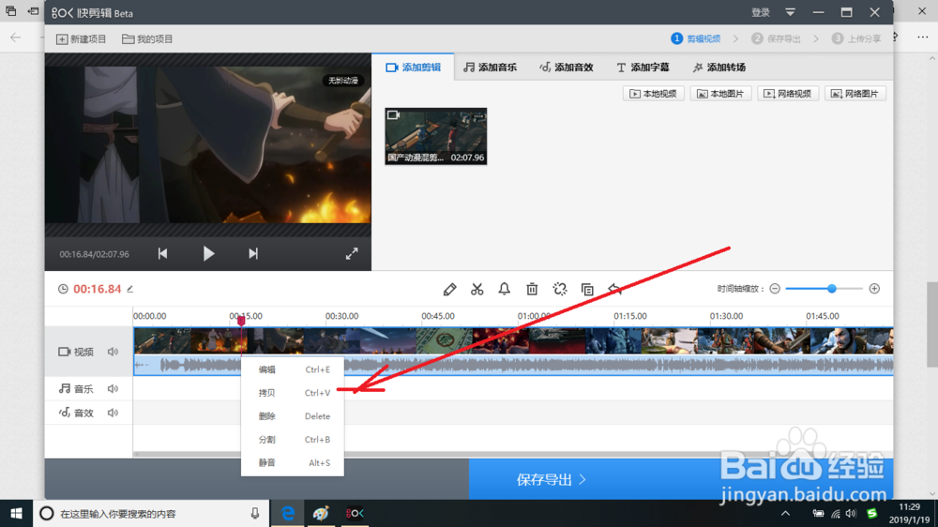Add a 网络图片 source
The width and height of the screenshot is (938, 527).
click(x=855, y=94)
